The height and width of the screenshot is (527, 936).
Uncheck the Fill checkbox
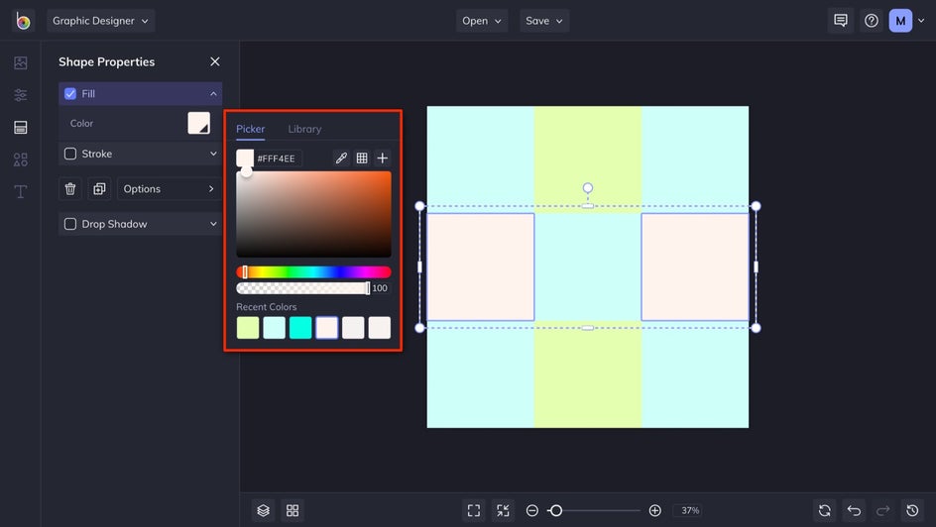click(70, 94)
